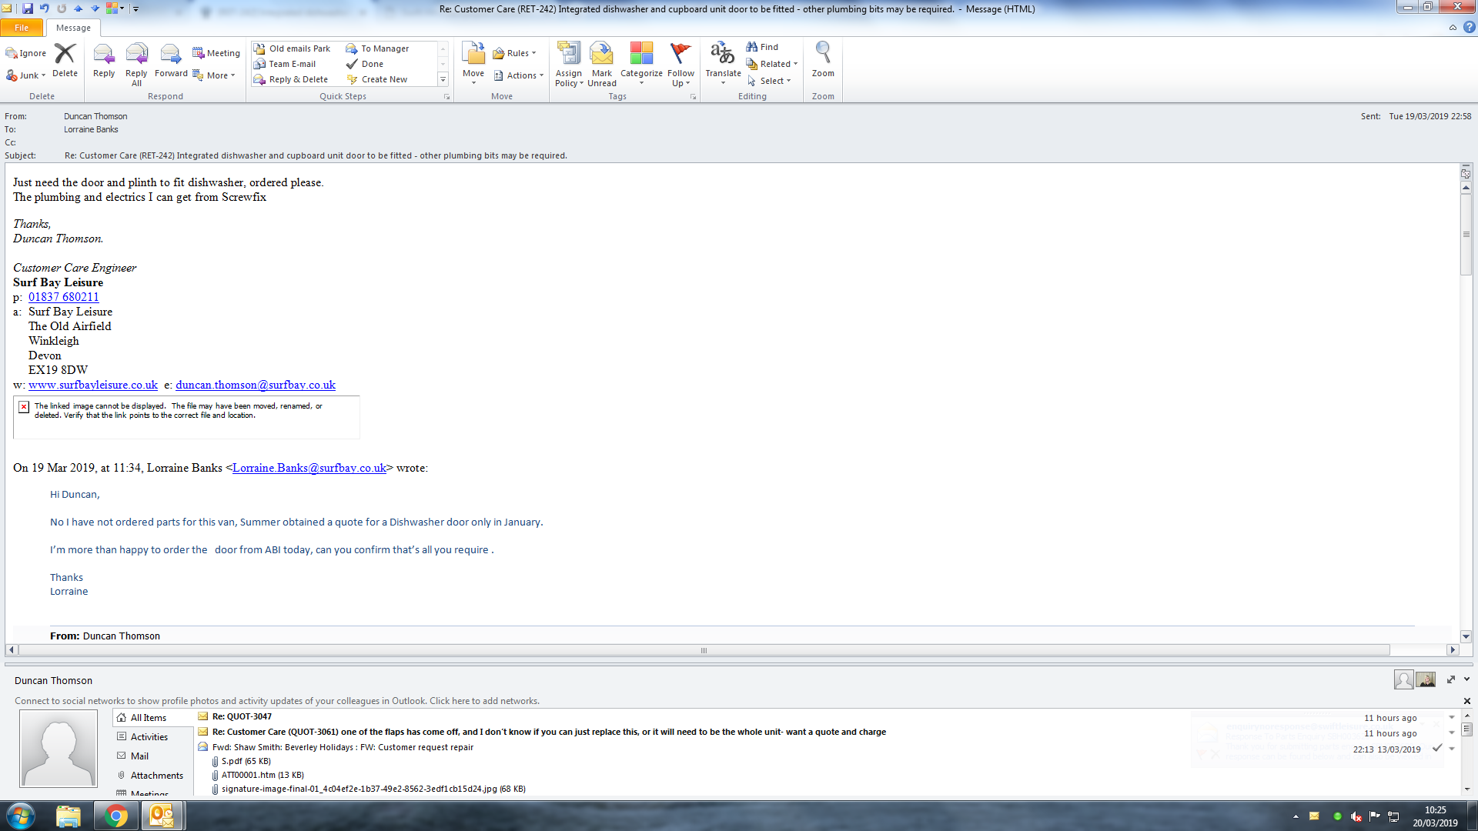Click Duncan's email address link
Viewport: 1478px width, 831px height.
(x=256, y=385)
